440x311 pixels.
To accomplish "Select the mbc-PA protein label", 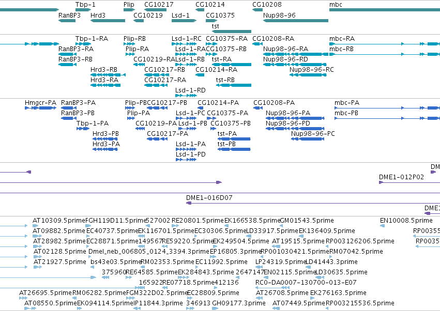I will pos(347,103).
